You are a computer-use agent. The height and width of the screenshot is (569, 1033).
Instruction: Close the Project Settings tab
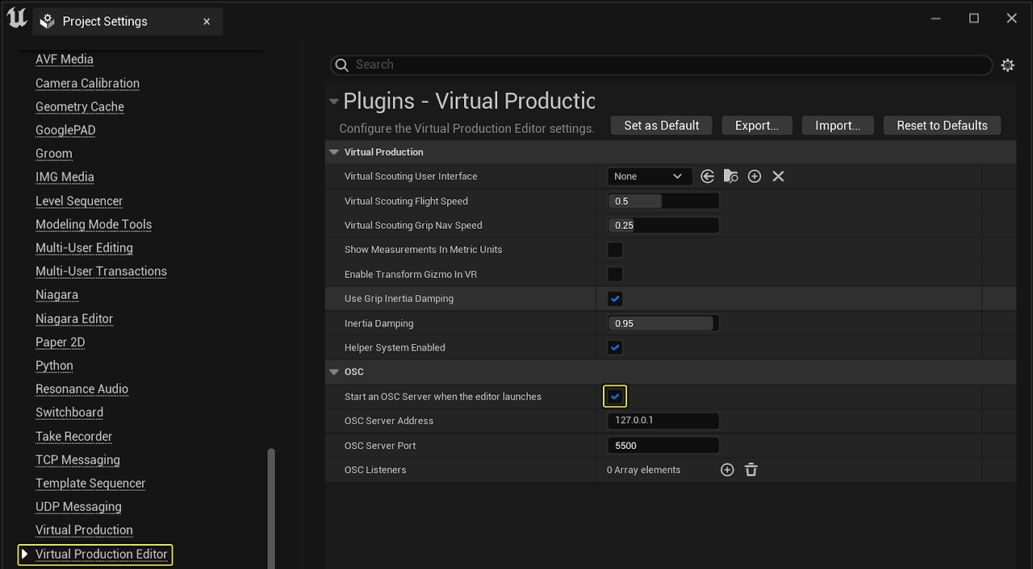207,22
